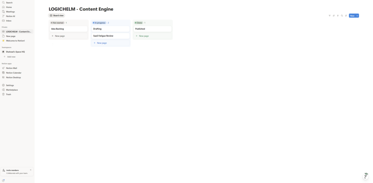
Task: Open the filter icon in the board toolbar
Action: pyautogui.click(x=330, y=16)
